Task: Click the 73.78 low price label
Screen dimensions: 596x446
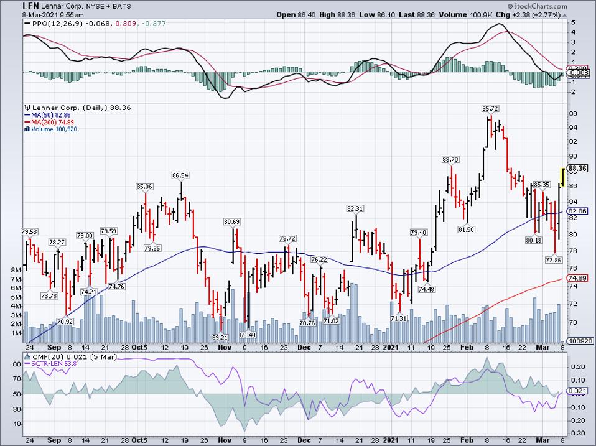Action: (x=49, y=295)
